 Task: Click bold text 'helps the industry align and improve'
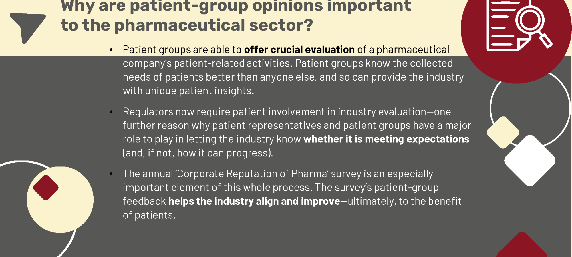point(254,201)
